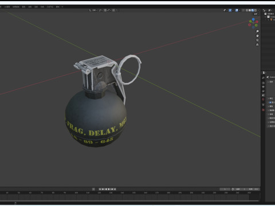
Task: Collapse the Collection row in outliner
Action: [265, 17]
